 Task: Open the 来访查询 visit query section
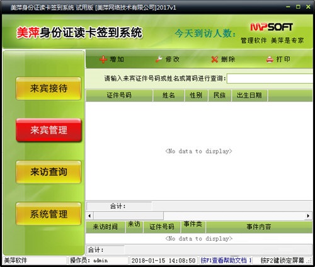coord(49,172)
